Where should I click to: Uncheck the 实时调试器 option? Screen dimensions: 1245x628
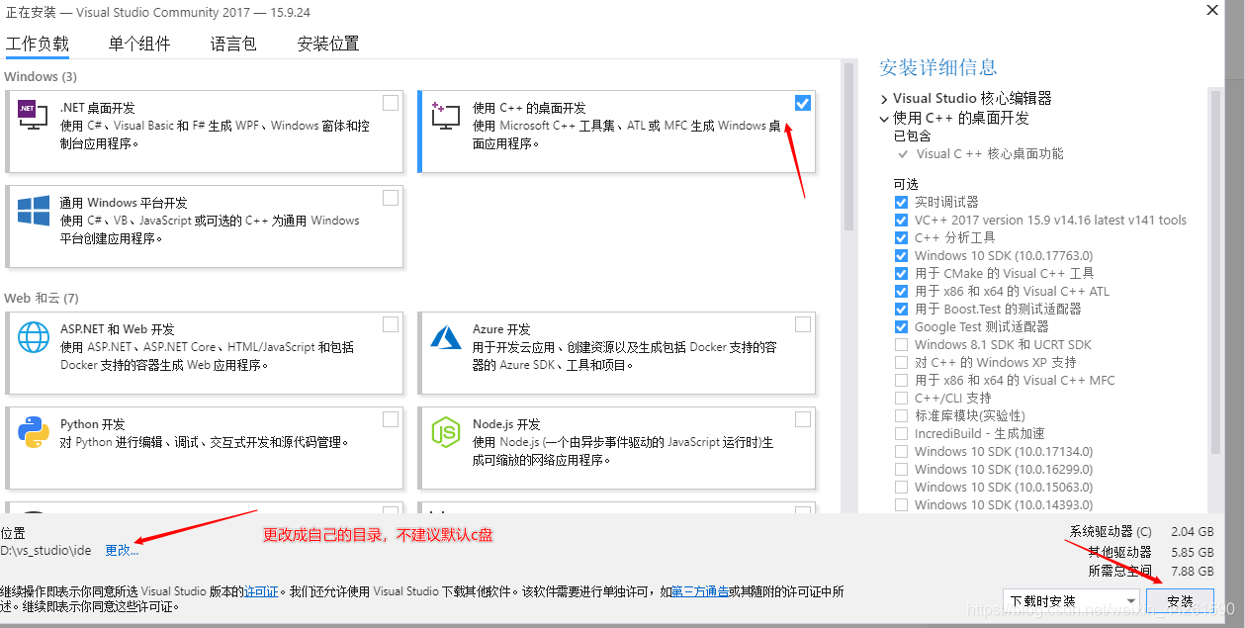(x=901, y=202)
